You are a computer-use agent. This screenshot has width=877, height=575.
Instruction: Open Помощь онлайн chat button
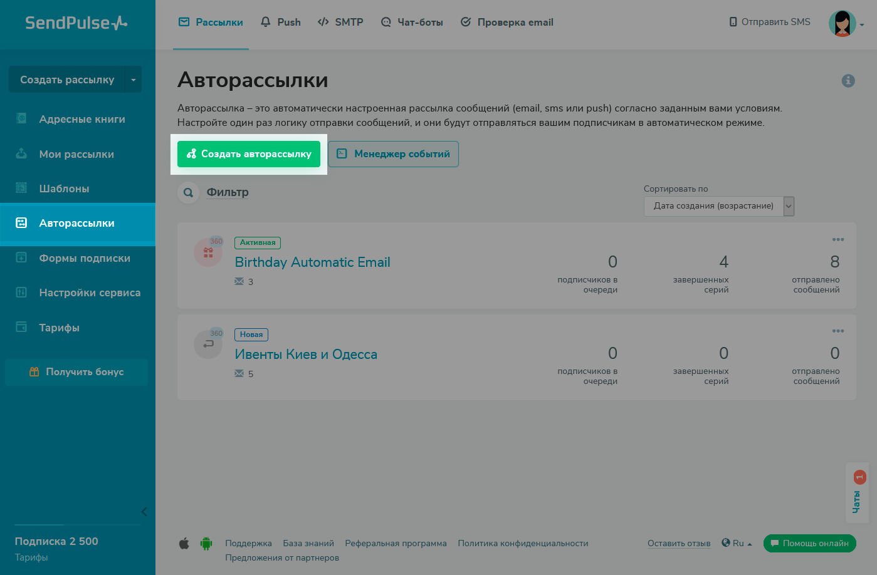coord(810,544)
